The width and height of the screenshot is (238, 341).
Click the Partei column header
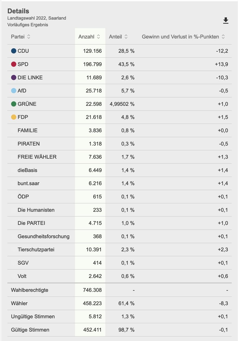coord(18,37)
